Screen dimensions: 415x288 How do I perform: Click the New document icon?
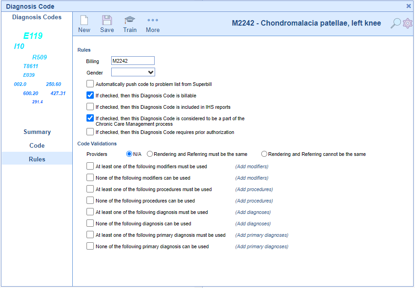(84, 21)
